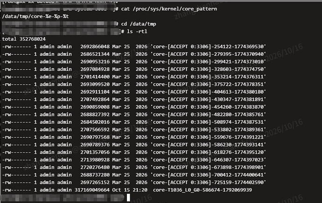Image resolution: width=322 pixels, height=203 pixels.
Task: Select file size value 2690789376
Action: [95, 145]
